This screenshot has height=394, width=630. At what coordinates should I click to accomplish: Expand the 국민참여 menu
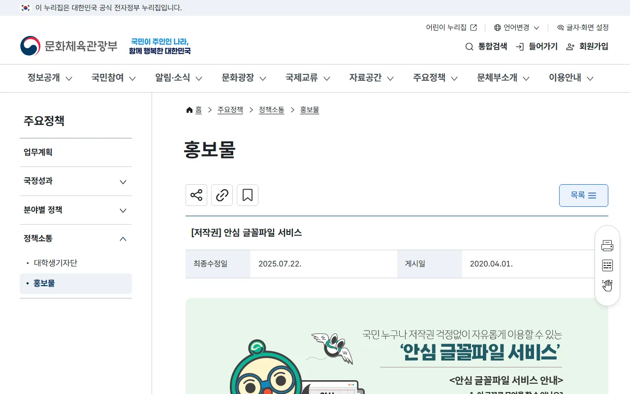(114, 78)
